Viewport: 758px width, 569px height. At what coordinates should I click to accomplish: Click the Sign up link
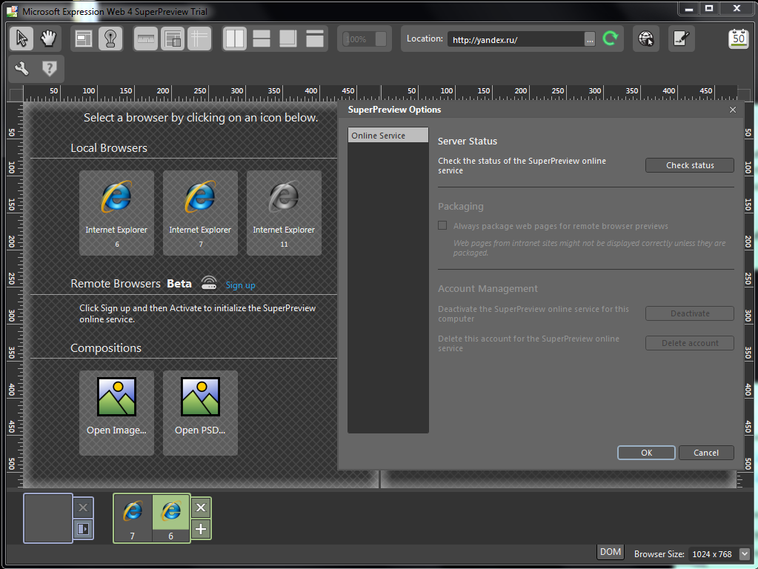click(240, 284)
